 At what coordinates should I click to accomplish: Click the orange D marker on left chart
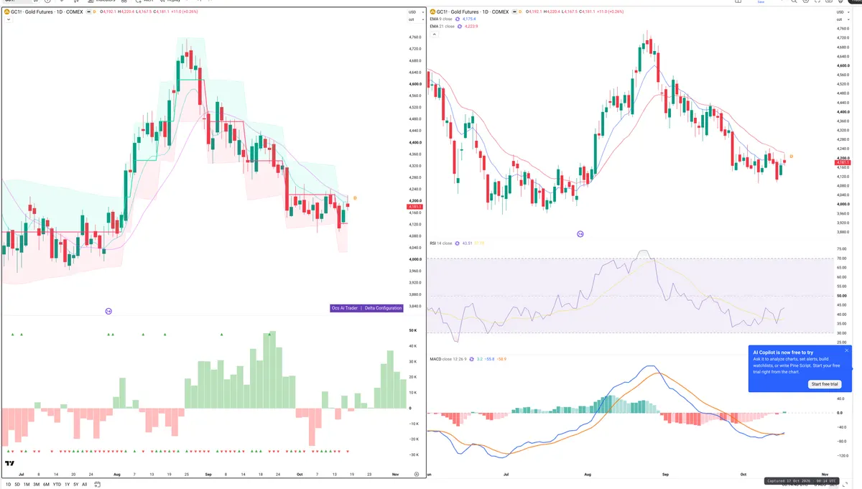click(x=355, y=197)
